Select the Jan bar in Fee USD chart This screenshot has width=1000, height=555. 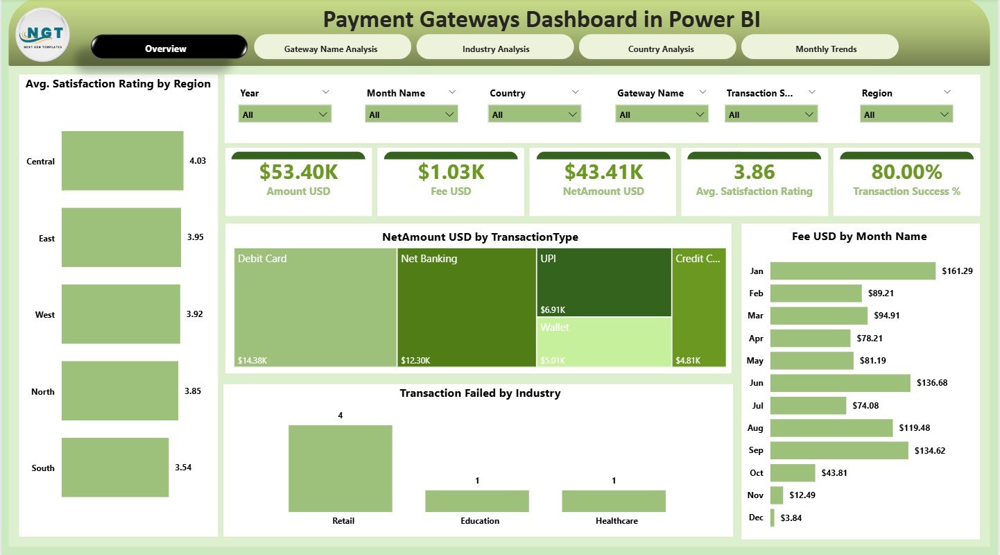852,271
